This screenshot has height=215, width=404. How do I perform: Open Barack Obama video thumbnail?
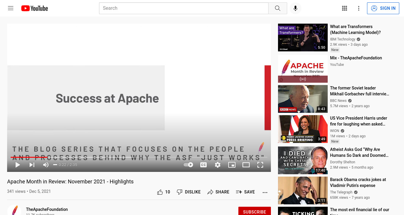303,190
